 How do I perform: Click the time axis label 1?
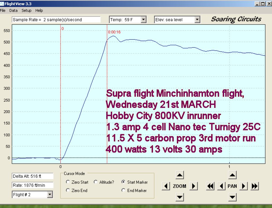point(229,167)
